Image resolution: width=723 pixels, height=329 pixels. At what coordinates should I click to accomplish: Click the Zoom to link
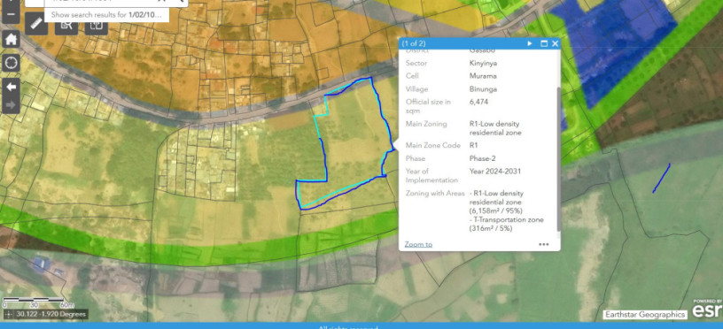[x=418, y=244]
